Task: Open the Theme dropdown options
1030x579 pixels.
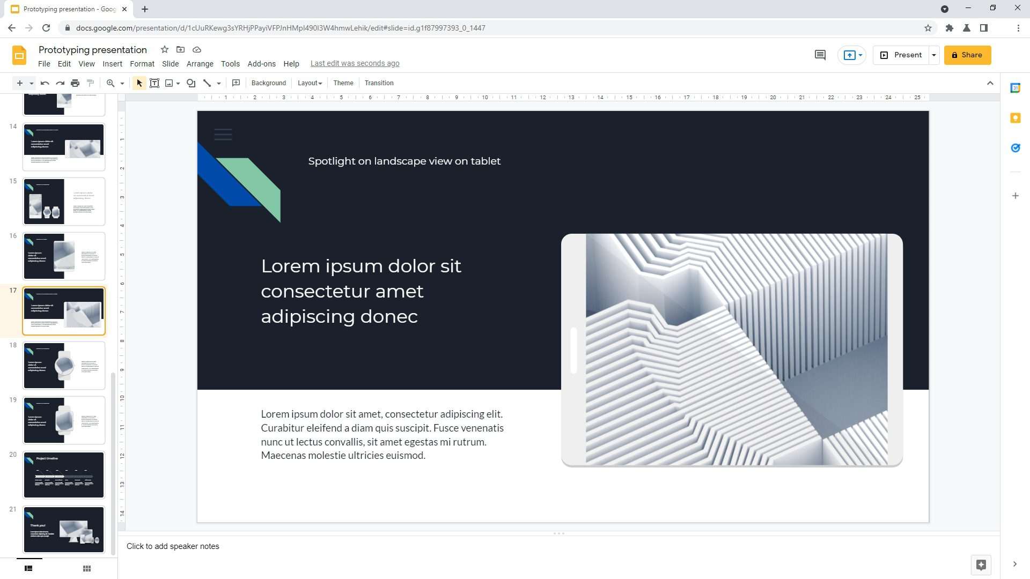Action: 343,83
